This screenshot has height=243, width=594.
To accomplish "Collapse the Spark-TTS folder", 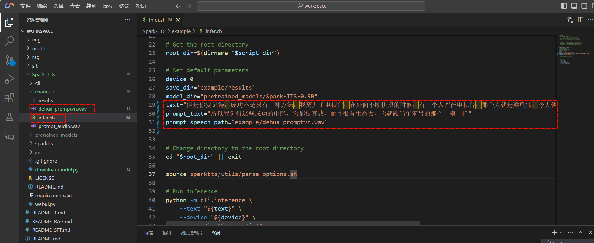I will pos(78,74).
